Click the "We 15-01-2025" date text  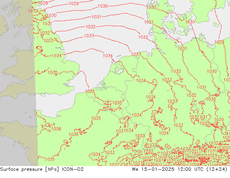(x=153, y=169)
